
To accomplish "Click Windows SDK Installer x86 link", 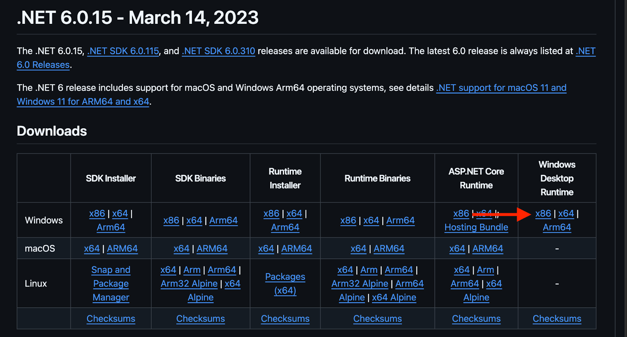I will coord(97,213).
